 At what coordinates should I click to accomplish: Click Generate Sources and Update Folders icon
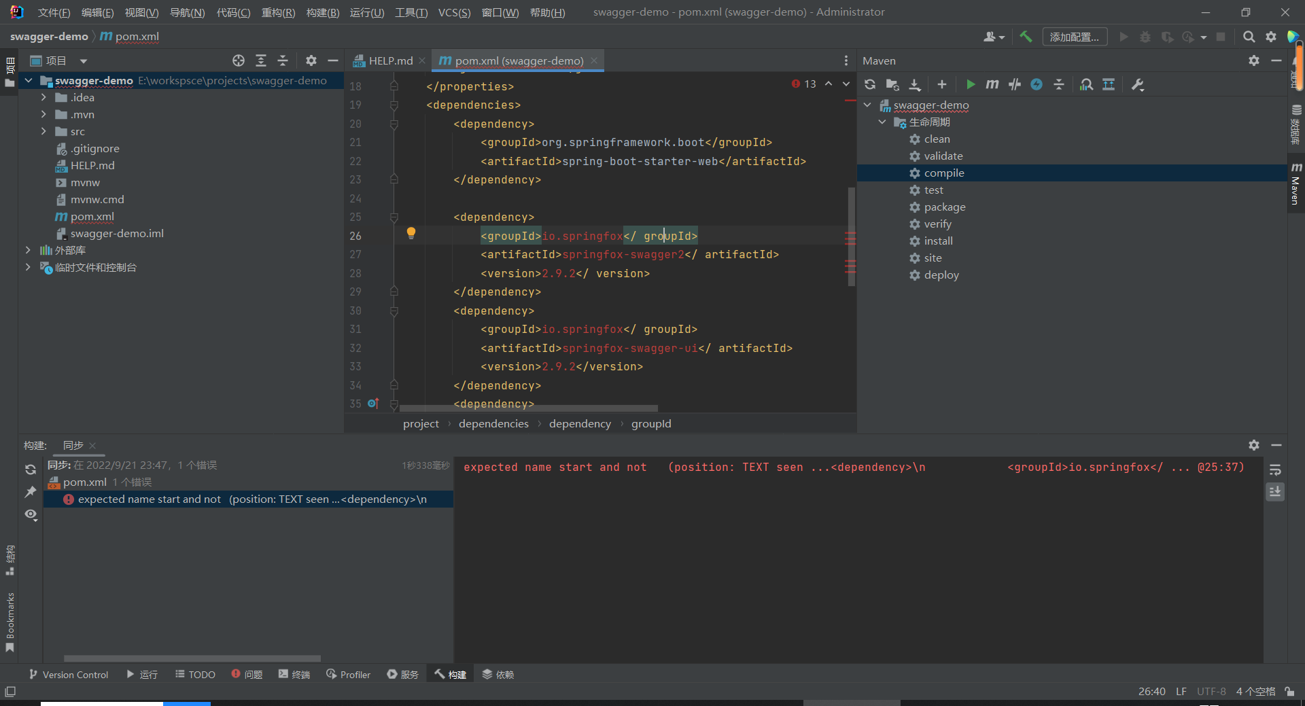tap(892, 84)
